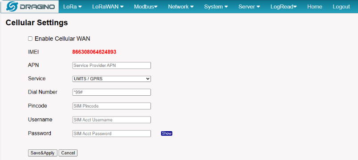Screen dimensions: 358x160
Task: Open the Service UMTS / GPRS dropdown
Action: [x=112, y=79]
